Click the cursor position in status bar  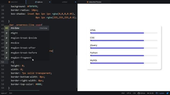11,93
